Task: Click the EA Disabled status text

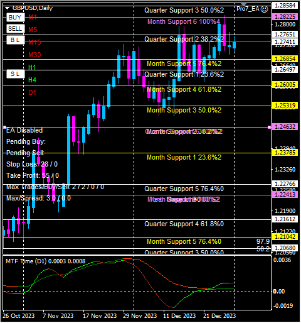Action: pyautogui.click(x=24, y=130)
